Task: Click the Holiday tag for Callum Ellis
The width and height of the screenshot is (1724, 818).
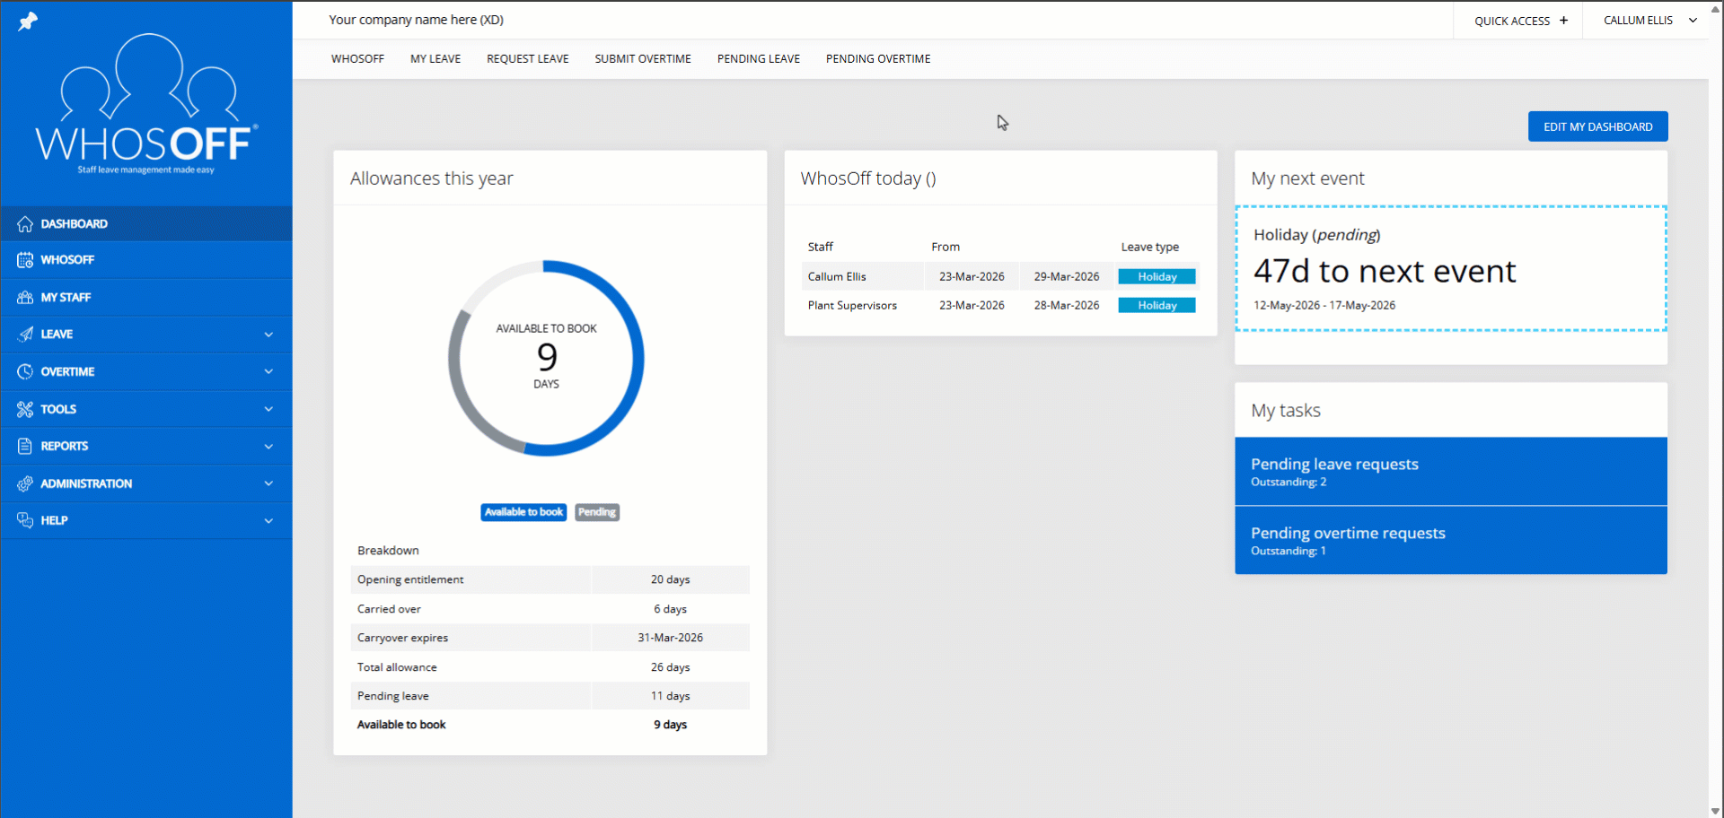Action: 1157,277
